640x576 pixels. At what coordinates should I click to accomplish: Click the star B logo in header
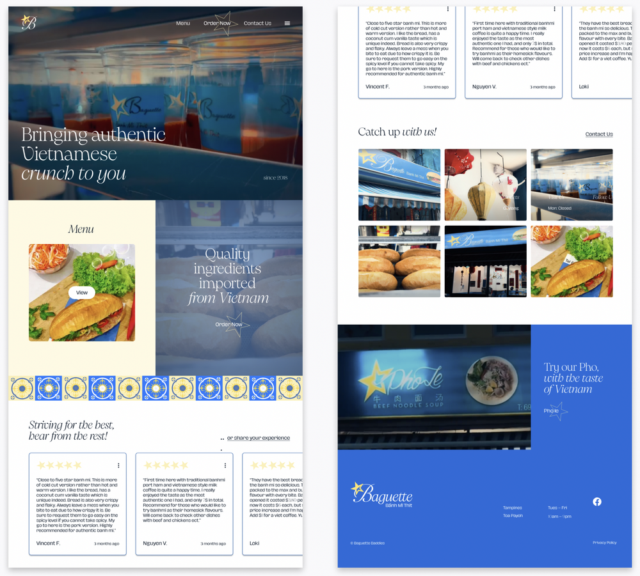point(28,22)
